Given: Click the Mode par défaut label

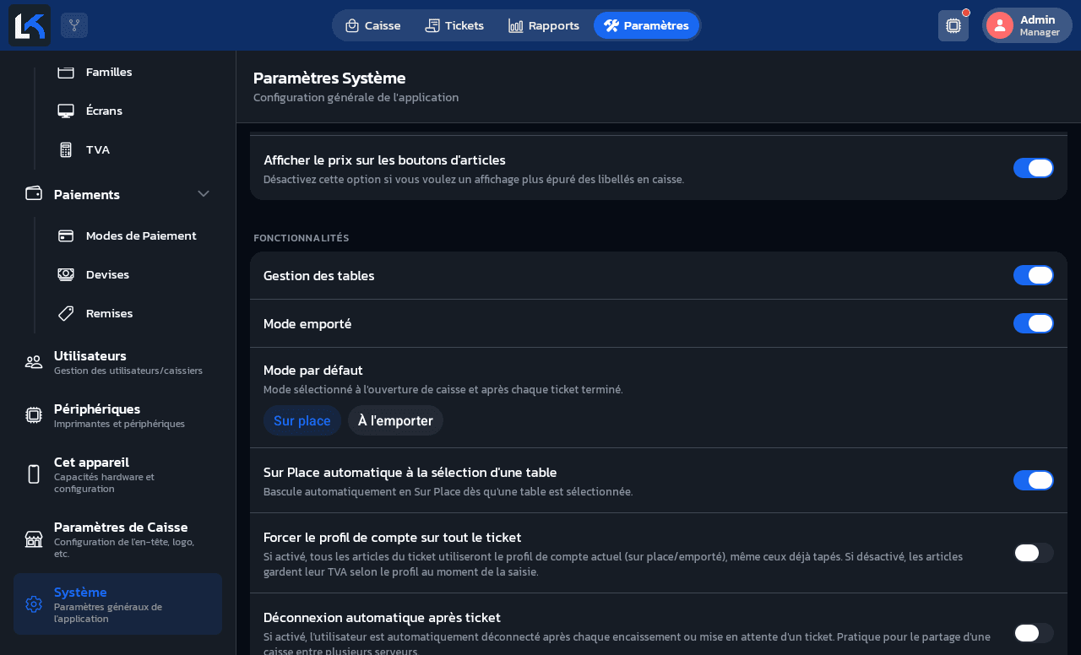Looking at the screenshot, I should [313, 370].
